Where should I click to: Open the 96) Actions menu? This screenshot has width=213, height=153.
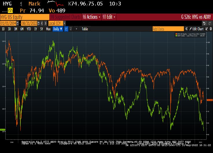(x=91, y=17)
